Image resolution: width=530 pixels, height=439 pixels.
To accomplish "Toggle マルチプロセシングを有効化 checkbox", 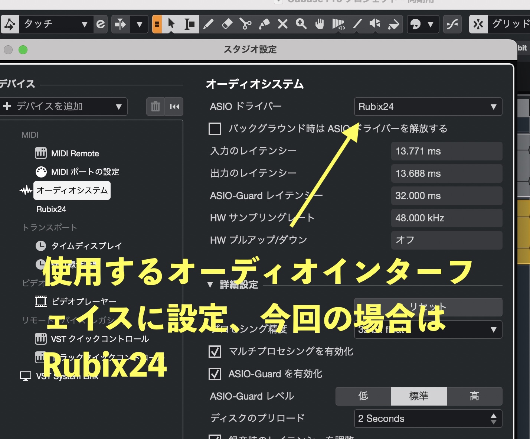I will click(x=215, y=352).
